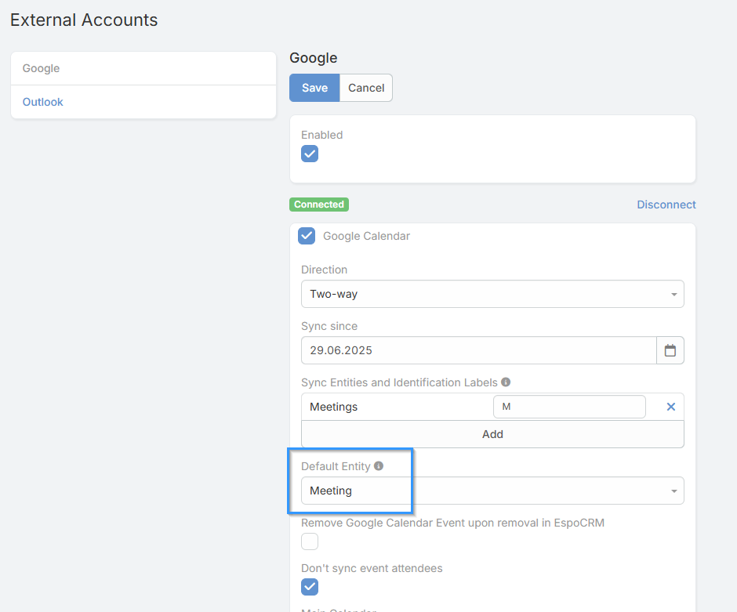Toggle the Enabled checkbox
Image resolution: width=737 pixels, height=612 pixels.
click(310, 154)
